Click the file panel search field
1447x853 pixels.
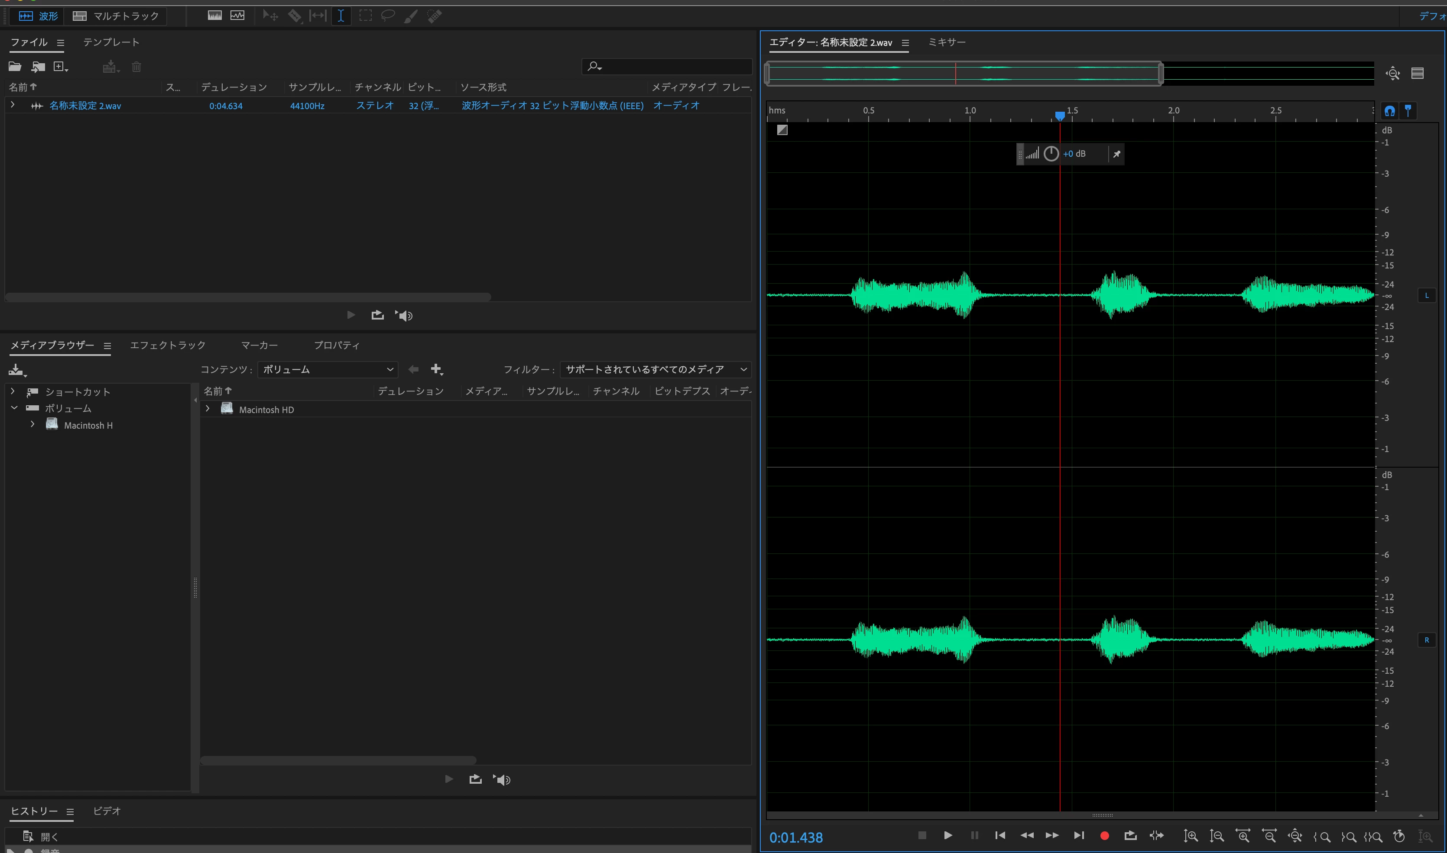(x=673, y=67)
